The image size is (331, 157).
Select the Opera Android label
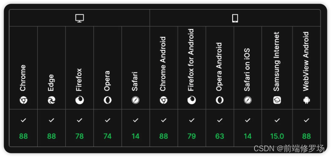pos(219,67)
